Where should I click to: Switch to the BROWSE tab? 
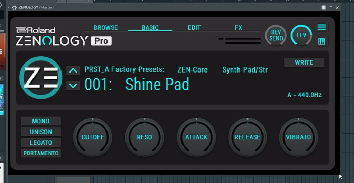tap(106, 28)
